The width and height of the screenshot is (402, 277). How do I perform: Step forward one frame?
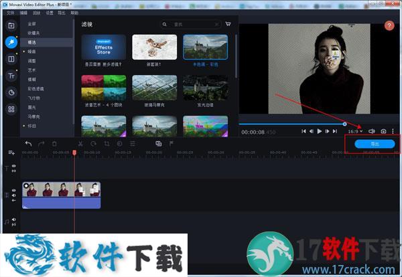(327, 131)
